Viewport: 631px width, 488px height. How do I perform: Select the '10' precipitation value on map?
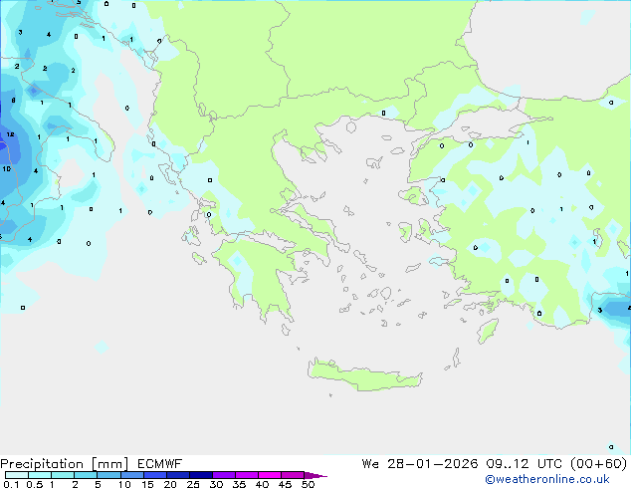[6, 168]
